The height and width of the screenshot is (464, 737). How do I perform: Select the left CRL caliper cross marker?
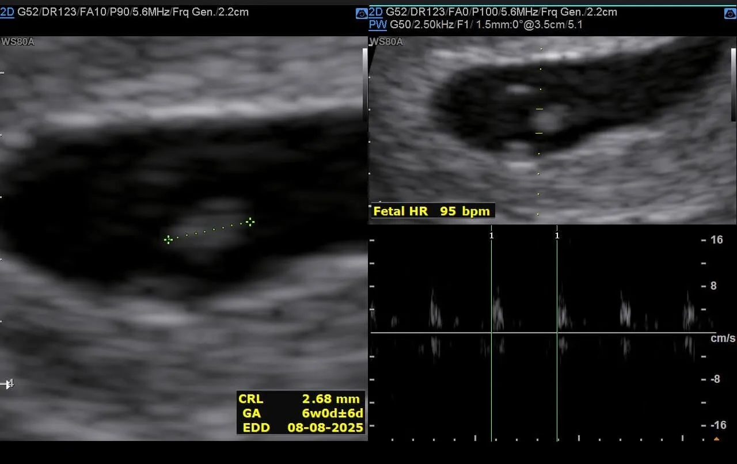coord(168,239)
